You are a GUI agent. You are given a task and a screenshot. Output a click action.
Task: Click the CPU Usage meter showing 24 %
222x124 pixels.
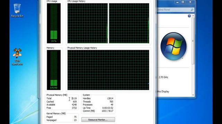[54, 23]
